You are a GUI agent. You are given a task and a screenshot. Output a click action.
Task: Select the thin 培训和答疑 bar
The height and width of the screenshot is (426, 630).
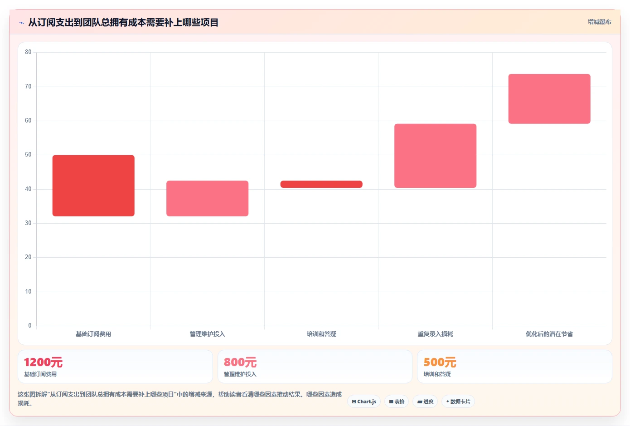321,184
